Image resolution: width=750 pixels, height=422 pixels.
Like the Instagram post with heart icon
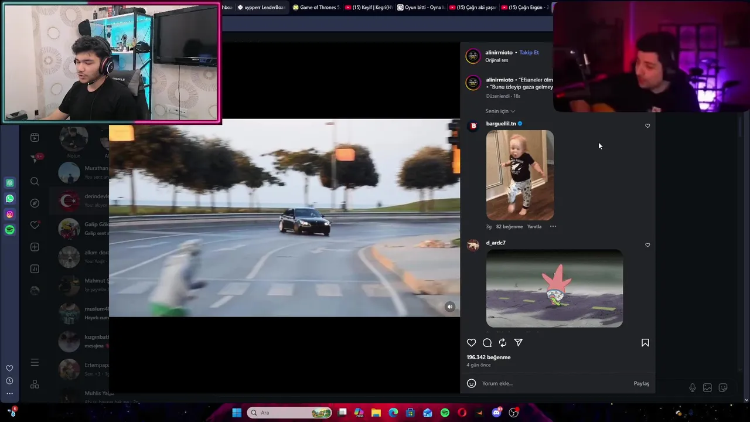click(x=472, y=343)
